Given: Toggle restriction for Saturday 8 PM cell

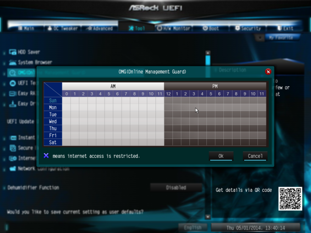Looking at the screenshot, I should click(236, 142).
